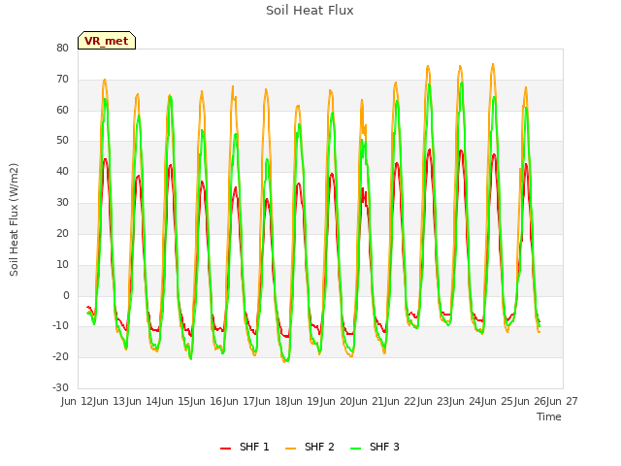Click the Soil Heat Flux (W/m2) axis label
The image size is (621, 466).
pyautogui.click(x=14, y=219)
